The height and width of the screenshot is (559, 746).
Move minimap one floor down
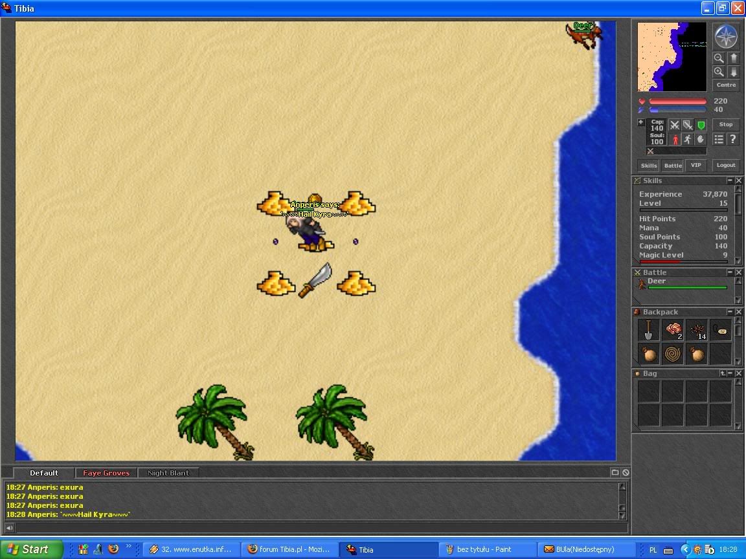pyautogui.click(x=733, y=72)
